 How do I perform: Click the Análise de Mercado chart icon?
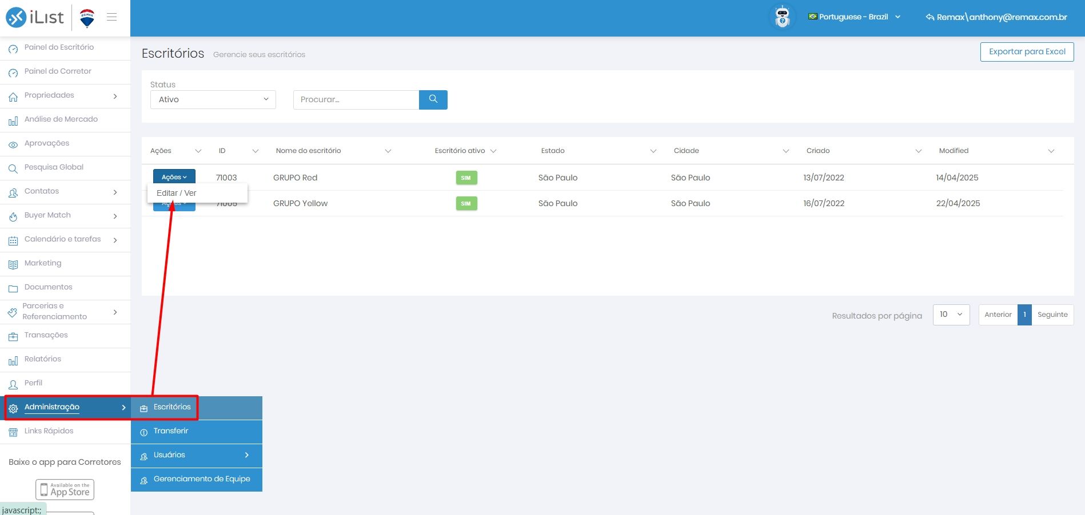[x=13, y=120]
